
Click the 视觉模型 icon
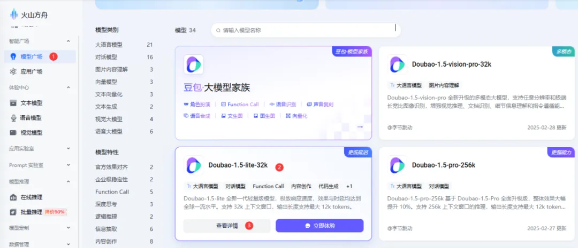point(13,133)
